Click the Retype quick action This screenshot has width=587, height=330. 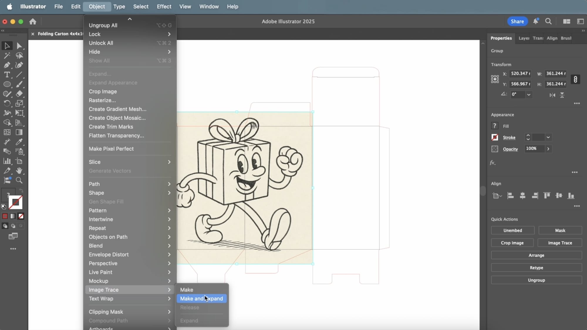tap(536, 268)
